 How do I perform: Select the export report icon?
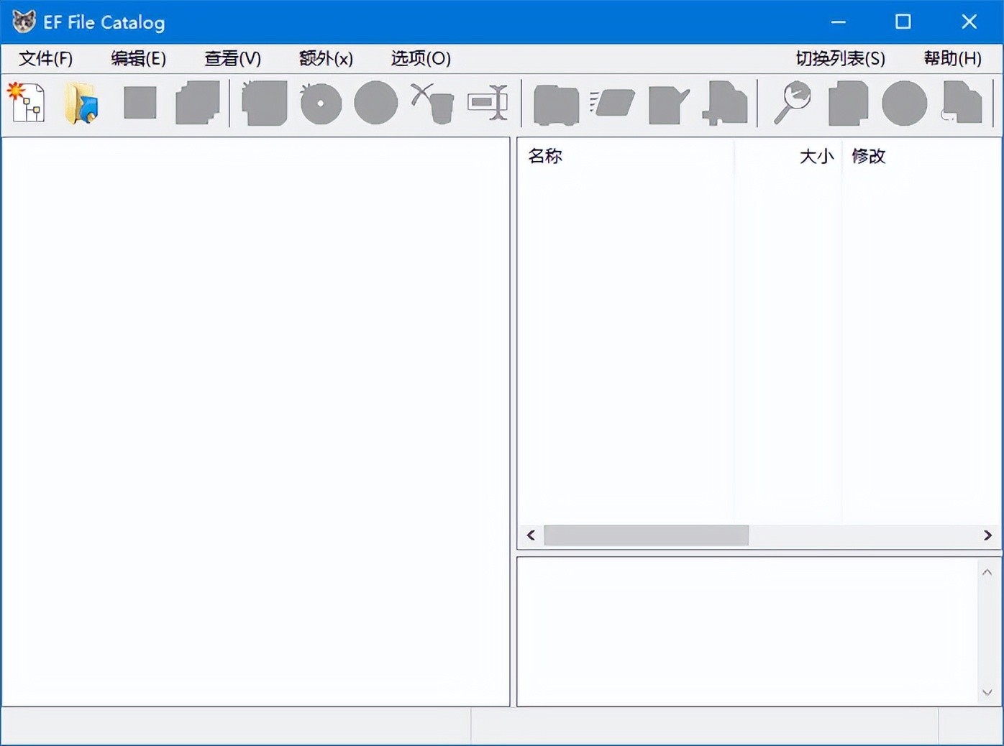pos(613,103)
